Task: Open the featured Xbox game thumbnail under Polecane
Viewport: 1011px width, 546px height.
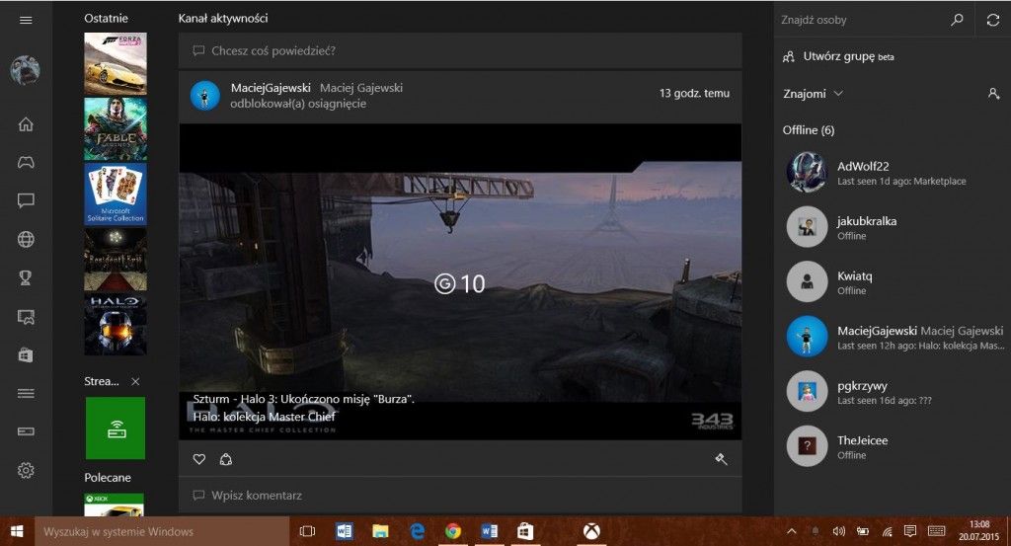Action: [115, 505]
